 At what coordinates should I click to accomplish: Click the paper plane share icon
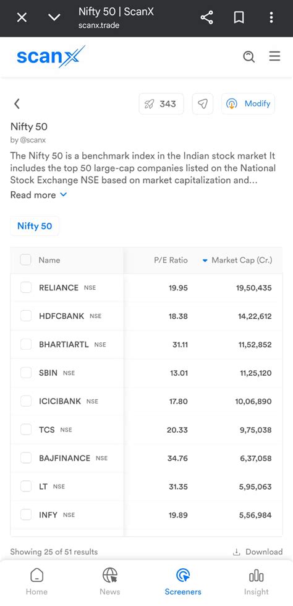(x=203, y=103)
